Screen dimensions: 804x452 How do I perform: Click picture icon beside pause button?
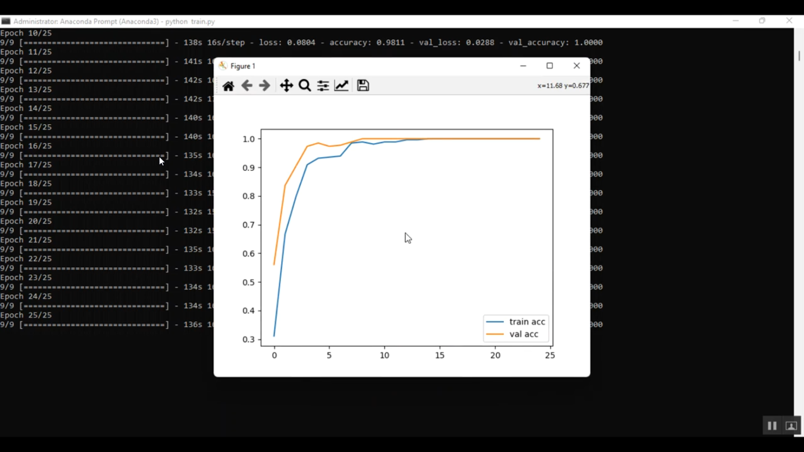tap(791, 426)
